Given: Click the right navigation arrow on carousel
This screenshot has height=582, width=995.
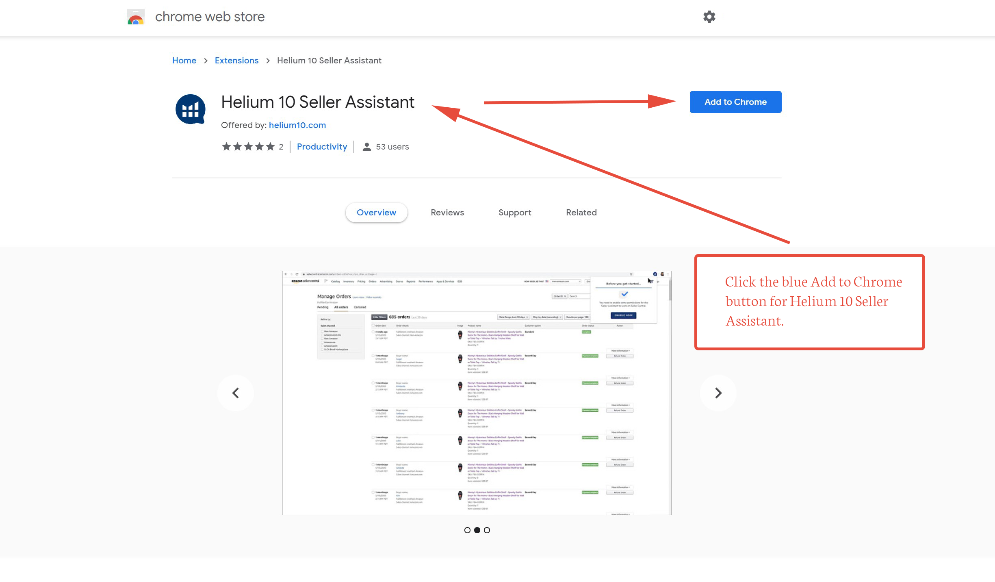Looking at the screenshot, I should 718,392.
